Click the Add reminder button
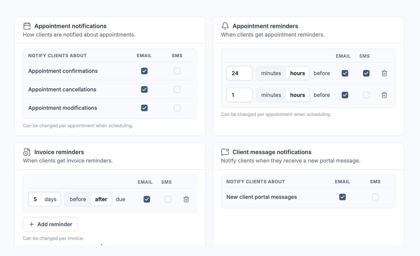The width and height of the screenshot is (420, 256). [x=50, y=224]
